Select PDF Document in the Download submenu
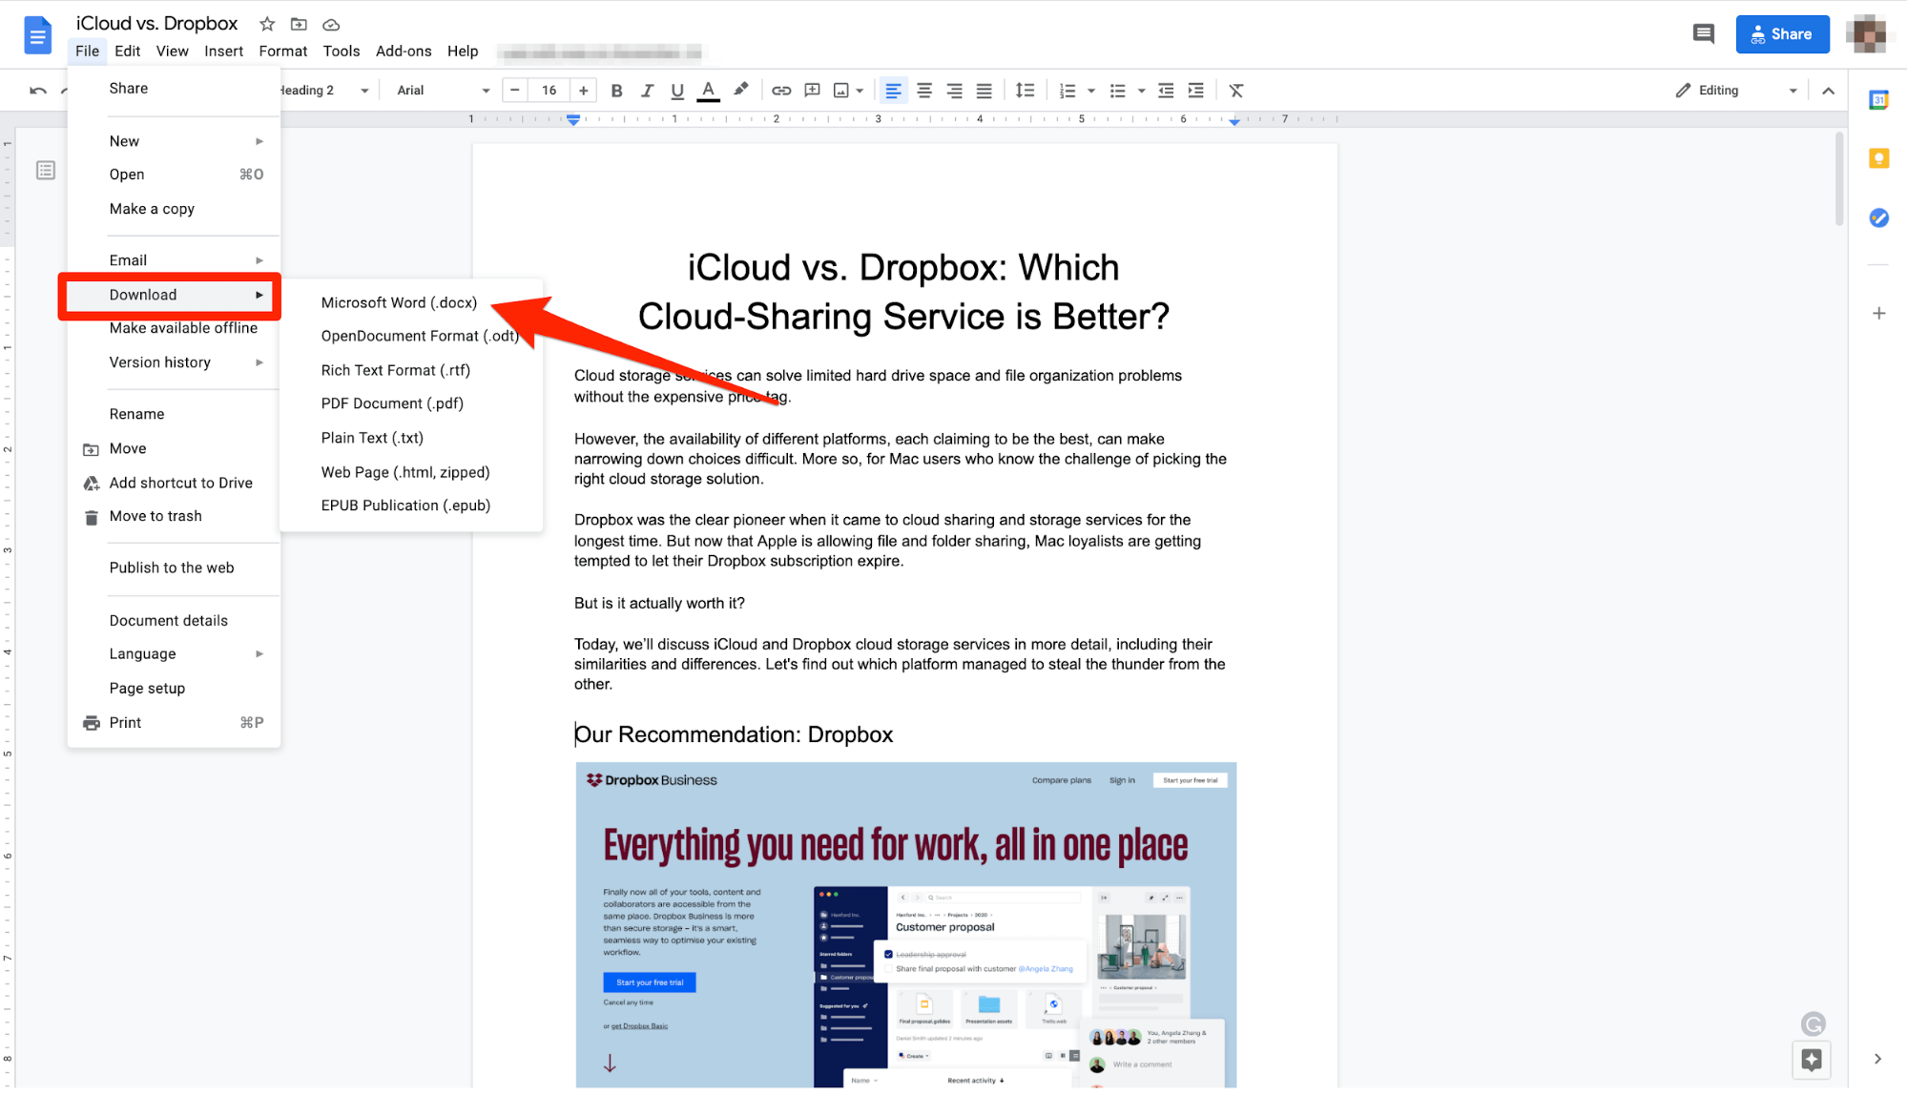Screen dimensions: 1907x1116 [x=391, y=403]
